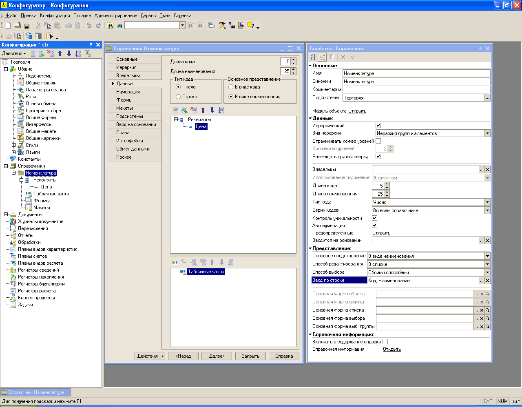Click the Далее> button
Image resolution: width=522 pixels, height=407 pixels.
(217, 356)
